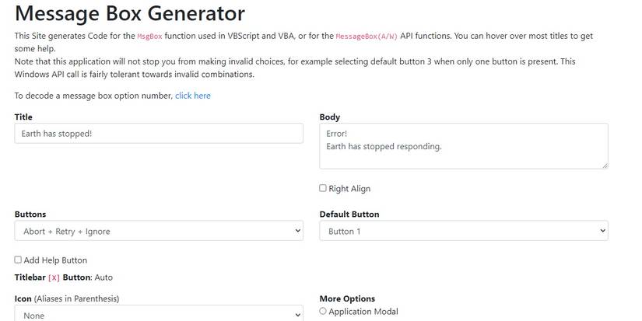Click the "More Options" heading
Viewport: 642px width, 321px height.
point(347,298)
